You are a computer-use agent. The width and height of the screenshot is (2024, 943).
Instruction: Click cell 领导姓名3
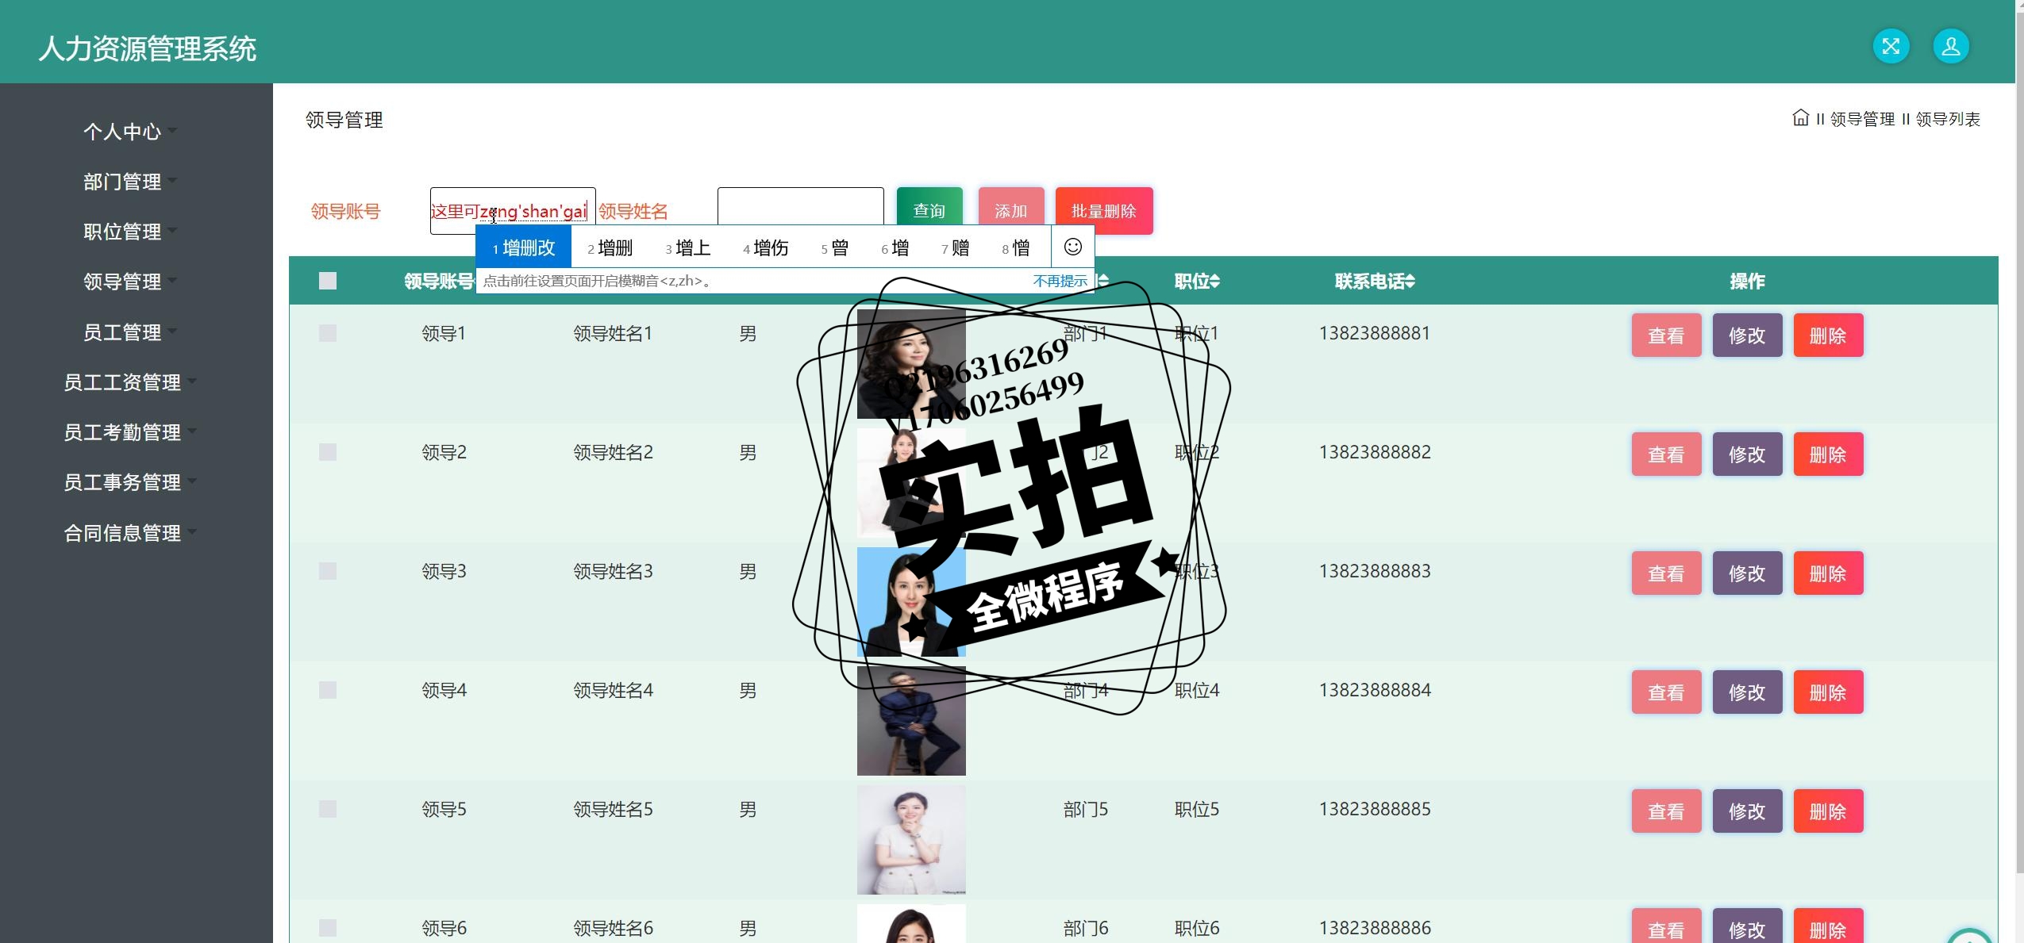click(x=613, y=571)
